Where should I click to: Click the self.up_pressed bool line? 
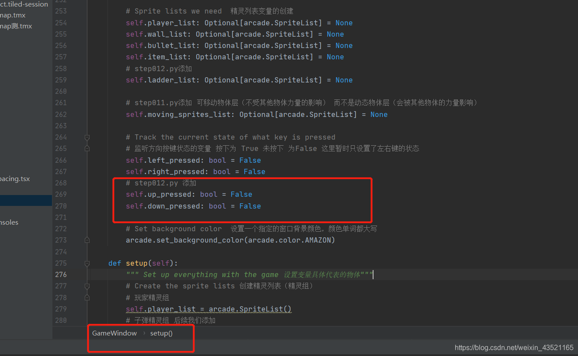[x=189, y=194]
